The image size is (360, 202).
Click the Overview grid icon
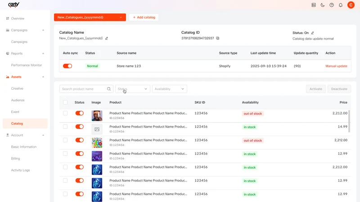(x=8, y=18)
